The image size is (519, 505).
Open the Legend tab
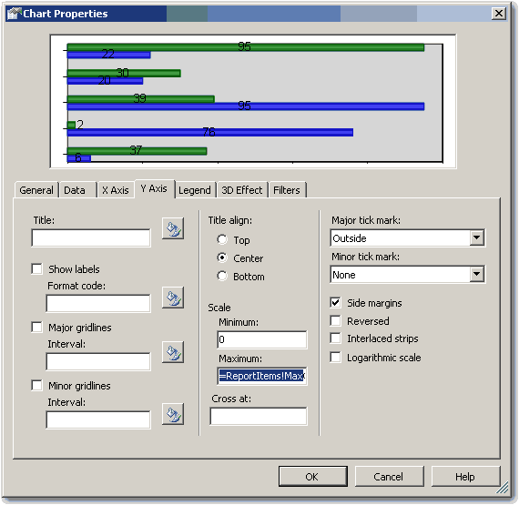195,190
